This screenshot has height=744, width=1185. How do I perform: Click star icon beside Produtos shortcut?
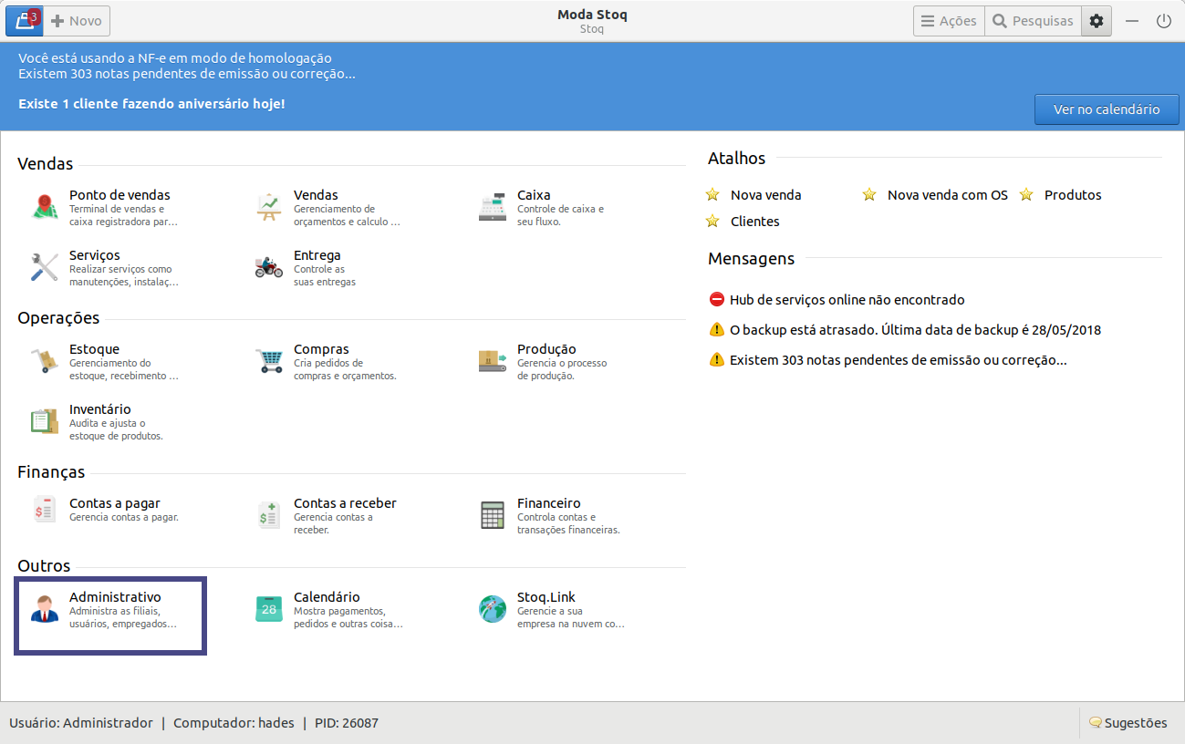point(1026,195)
